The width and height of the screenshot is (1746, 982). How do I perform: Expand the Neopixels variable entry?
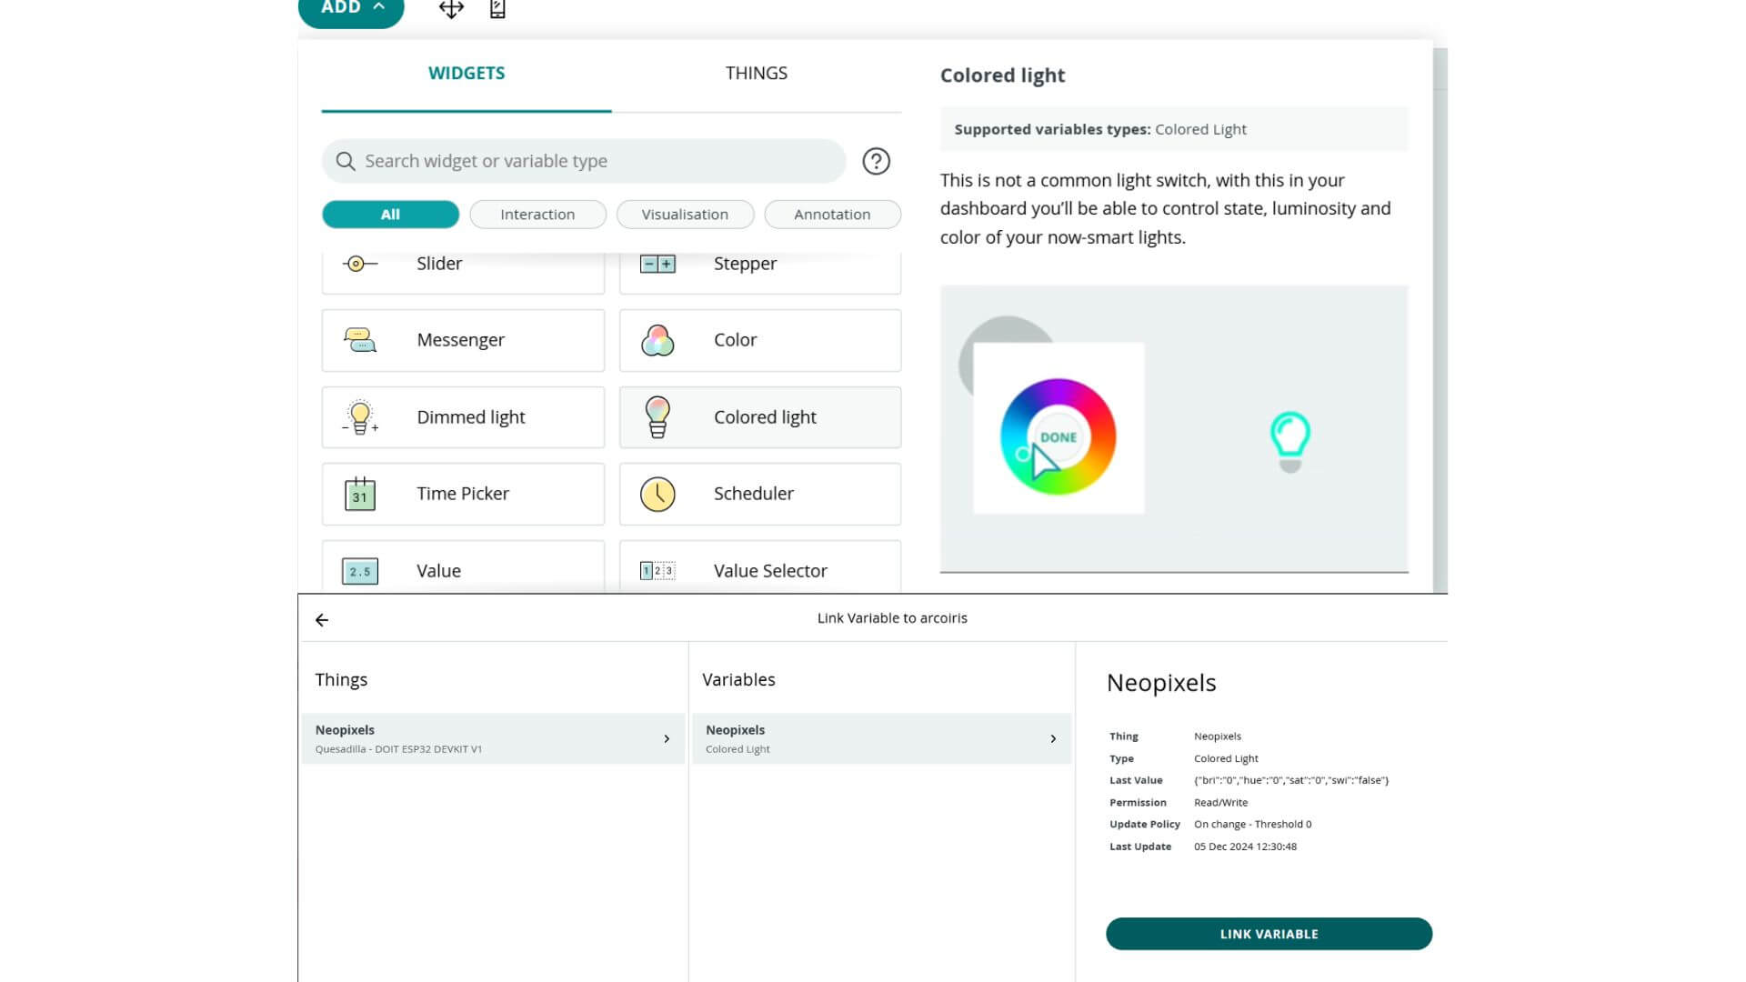pos(1053,738)
